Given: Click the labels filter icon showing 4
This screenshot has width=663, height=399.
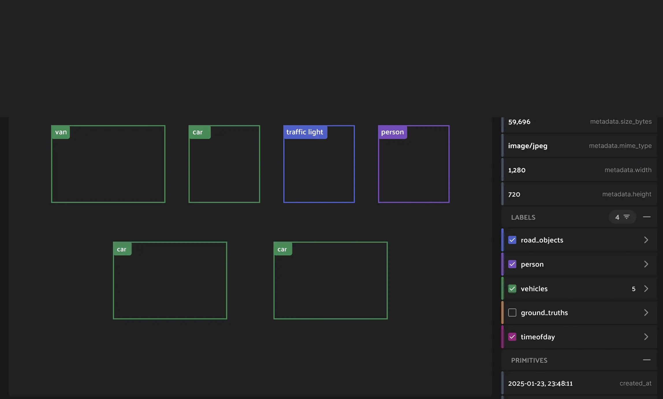Looking at the screenshot, I should click(622, 217).
